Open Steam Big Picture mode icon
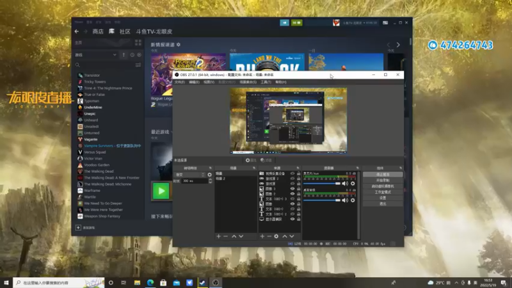The width and height of the screenshot is (512, 288). coord(385,22)
